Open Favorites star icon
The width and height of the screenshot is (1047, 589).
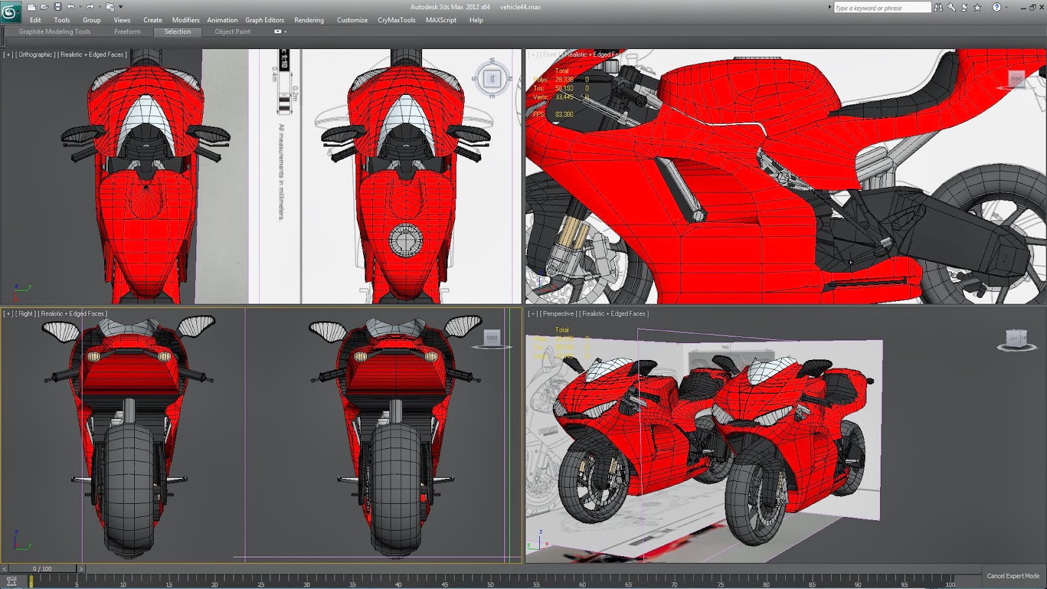click(x=977, y=8)
